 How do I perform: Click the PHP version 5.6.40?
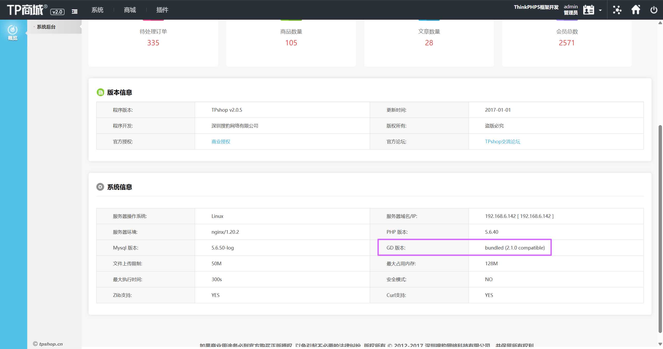click(x=492, y=232)
